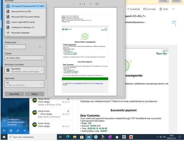Choose Microsoft XPS Document Writer option

[25, 17]
